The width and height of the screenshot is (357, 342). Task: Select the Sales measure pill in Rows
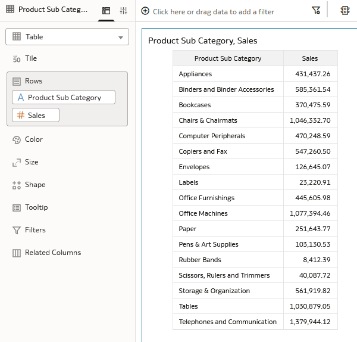(x=36, y=115)
